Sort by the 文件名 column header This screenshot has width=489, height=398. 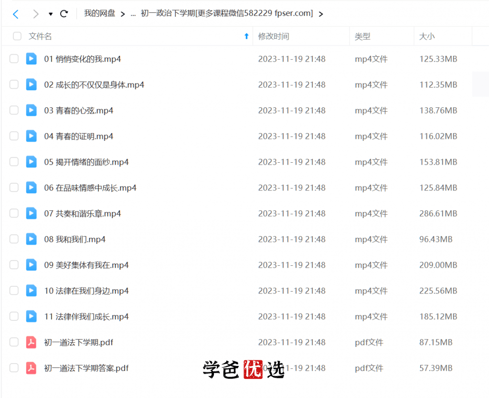click(x=40, y=36)
